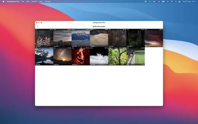198x124 pixels.
Task: Maximize the Compressor Pro window
Action: pos(41,23)
